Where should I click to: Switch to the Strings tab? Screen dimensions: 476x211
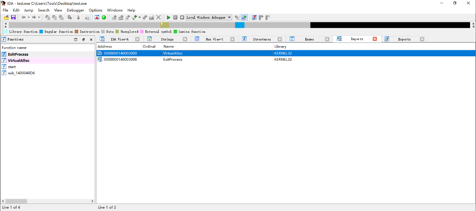(167, 39)
